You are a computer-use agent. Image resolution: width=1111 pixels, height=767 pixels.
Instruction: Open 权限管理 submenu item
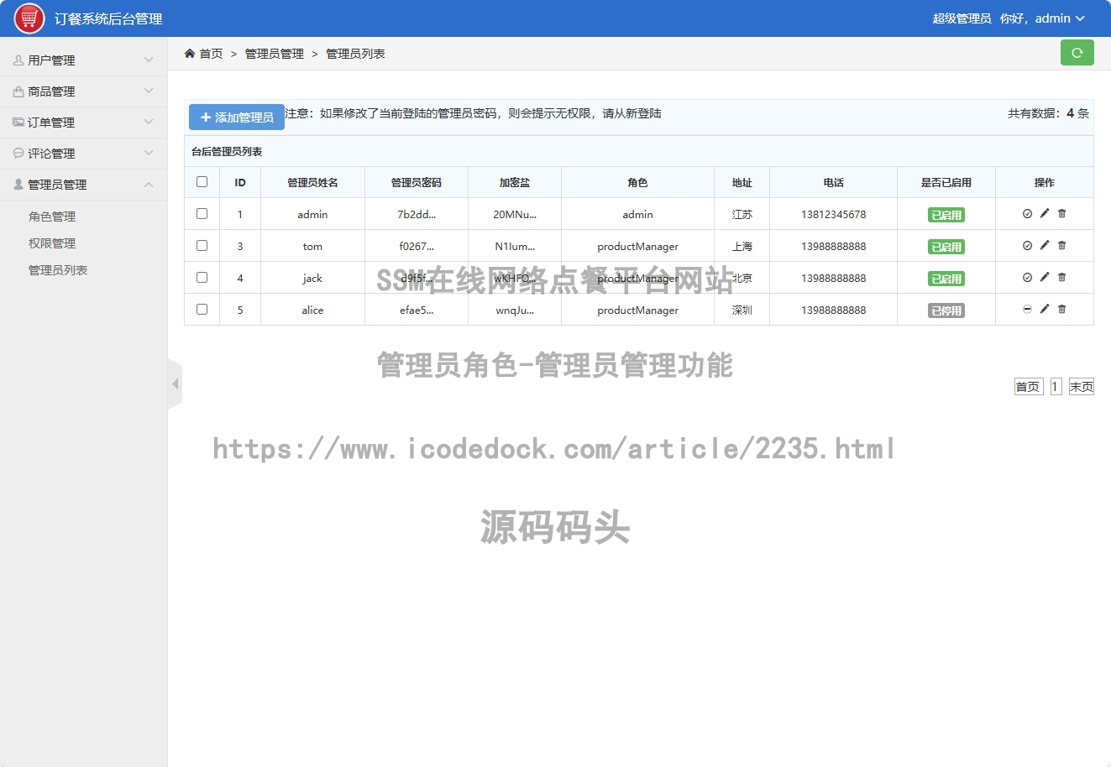click(52, 243)
